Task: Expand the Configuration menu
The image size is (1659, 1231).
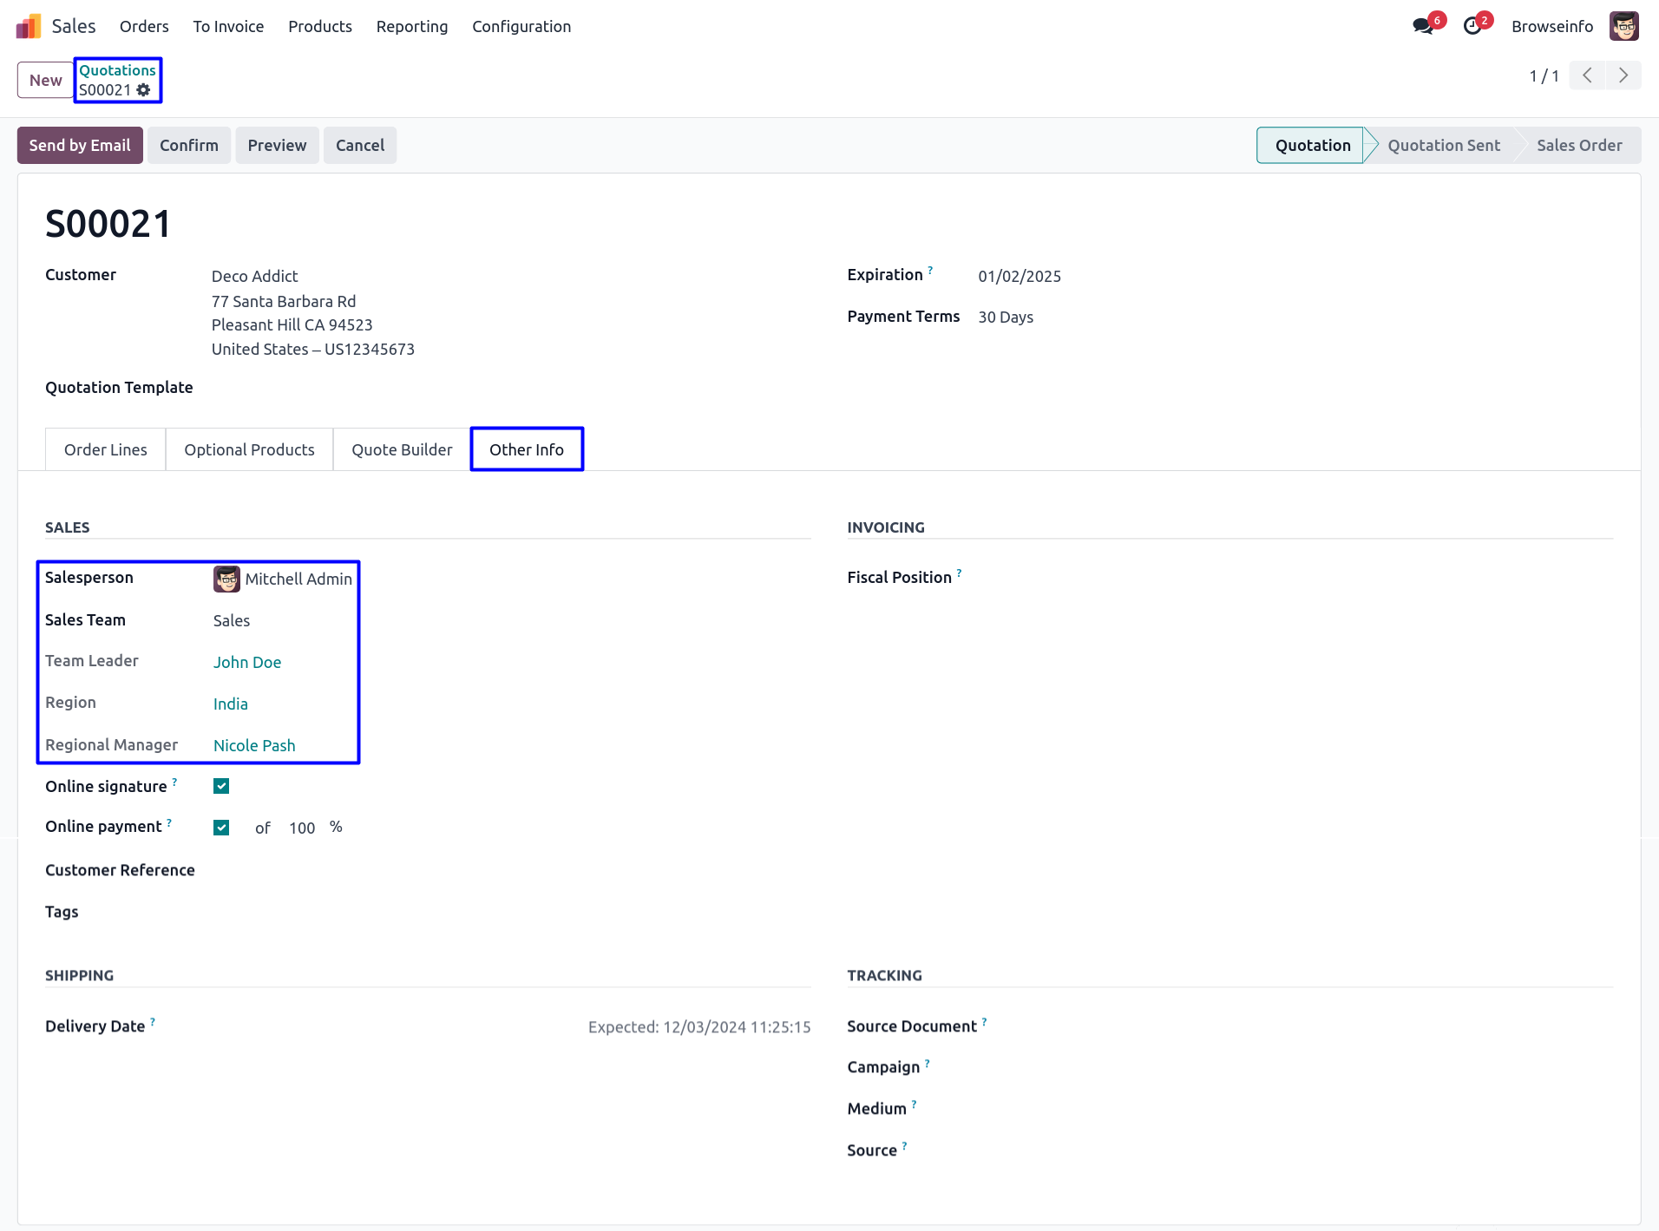Action: 521,27
